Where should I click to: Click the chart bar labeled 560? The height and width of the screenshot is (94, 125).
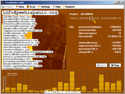click(x=101, y=83)
